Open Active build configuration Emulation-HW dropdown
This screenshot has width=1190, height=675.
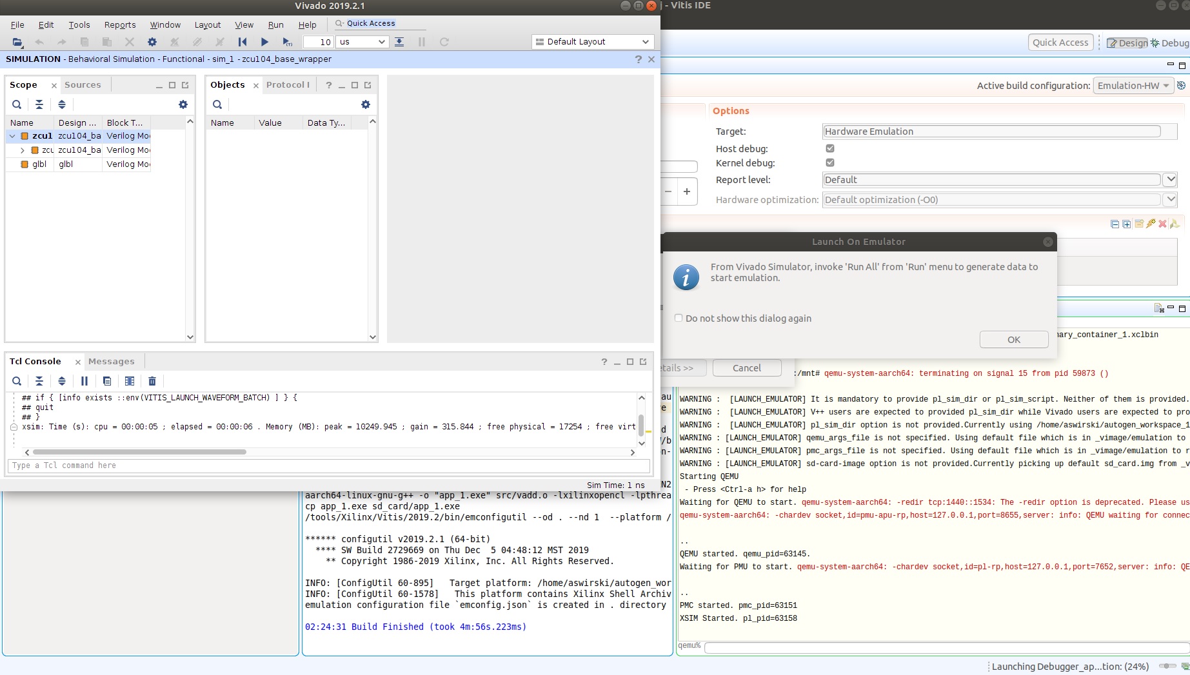click(x=1133, y=86)
